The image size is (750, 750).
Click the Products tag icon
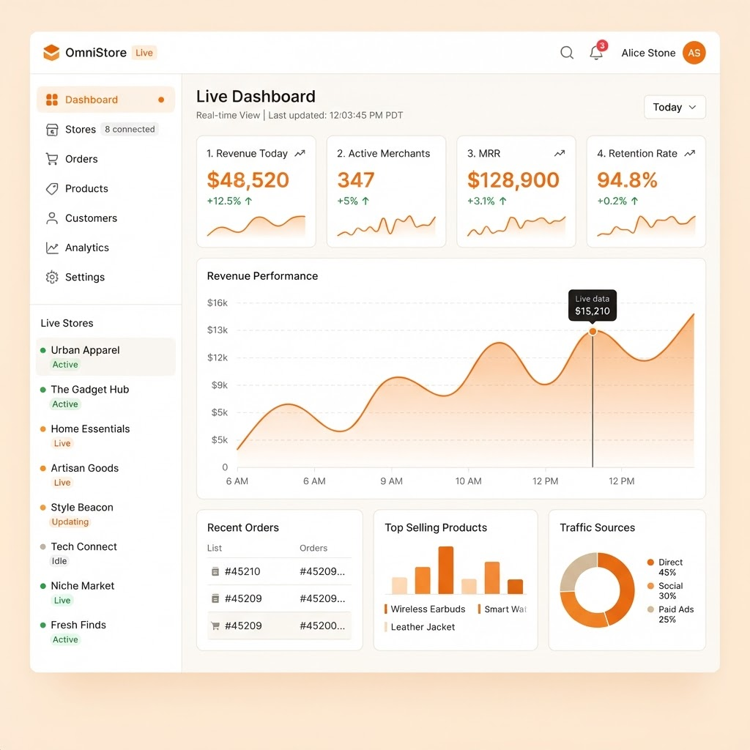point(52,188)
